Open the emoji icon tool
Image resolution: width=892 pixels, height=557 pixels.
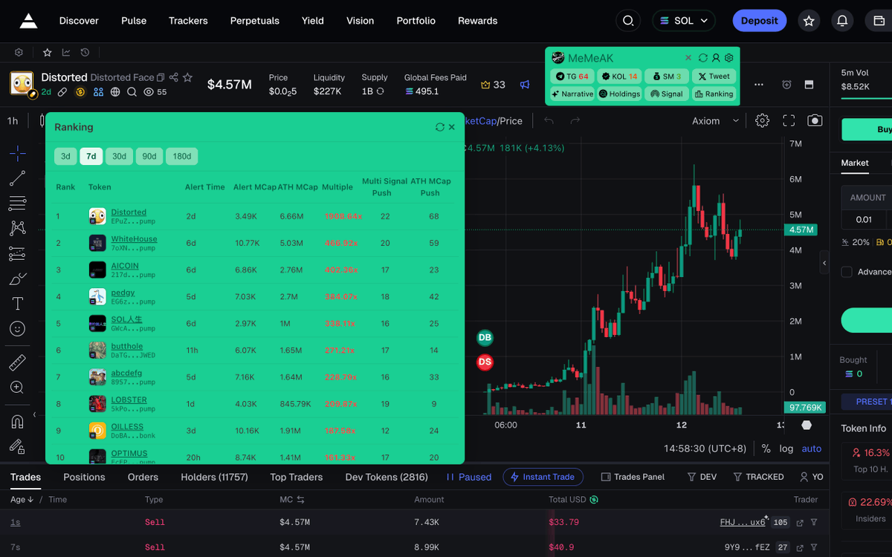[x=18, y=328]
